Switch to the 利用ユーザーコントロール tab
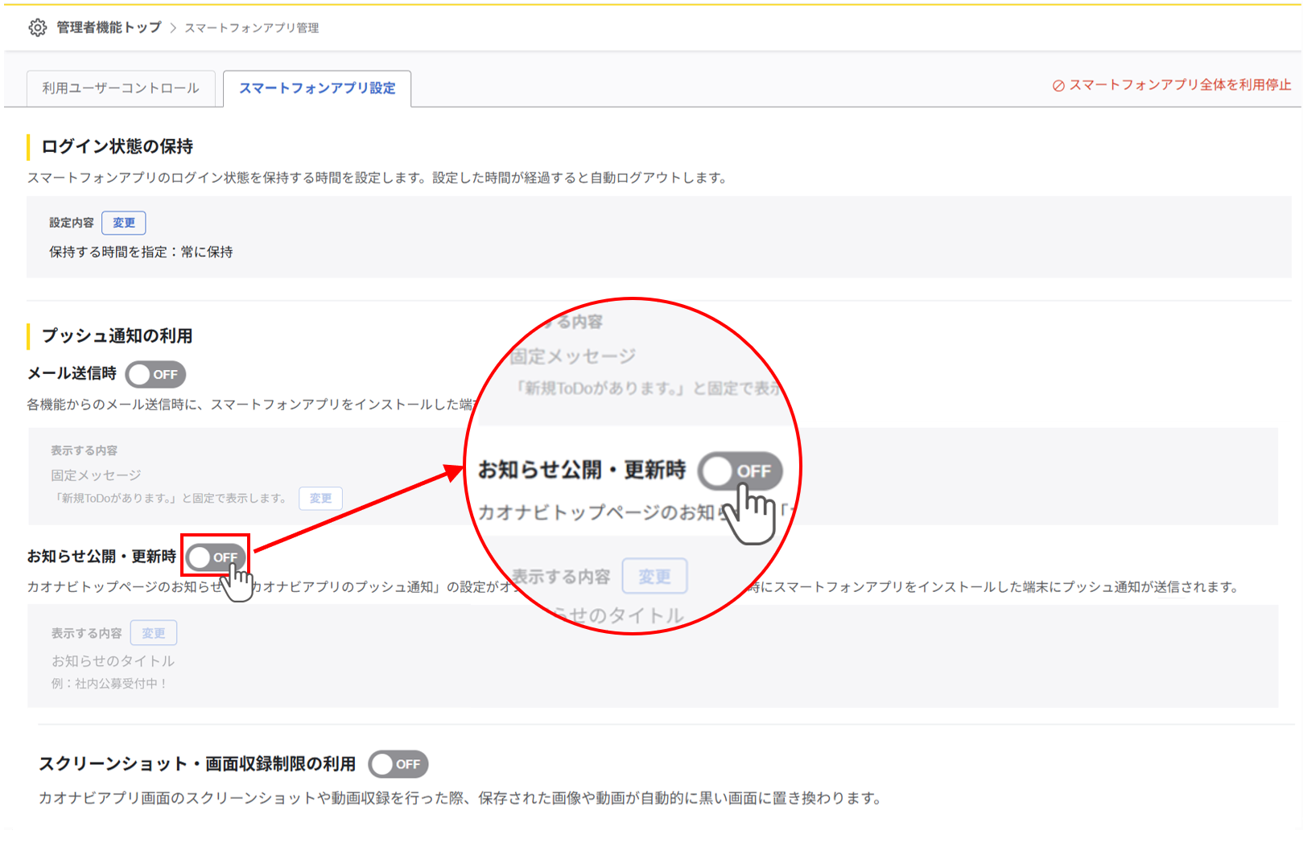Image resolution: width=1303 pixels, height=851 pixels. pos(121,88)
